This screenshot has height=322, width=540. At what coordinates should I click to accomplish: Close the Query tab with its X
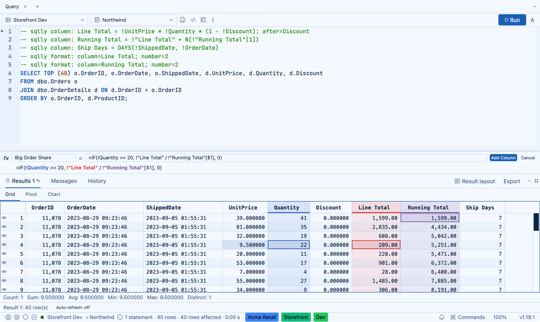point(25,7)
